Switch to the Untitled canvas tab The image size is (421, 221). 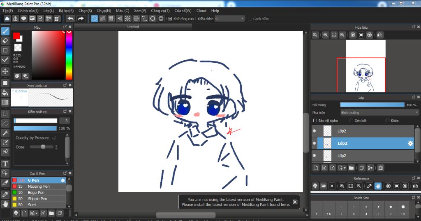tap(133, 27)
